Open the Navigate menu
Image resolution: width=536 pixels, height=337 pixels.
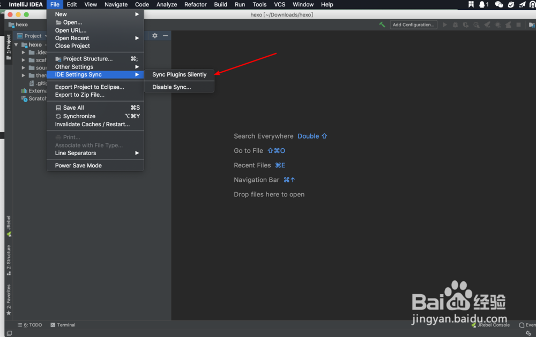(116, 4)
